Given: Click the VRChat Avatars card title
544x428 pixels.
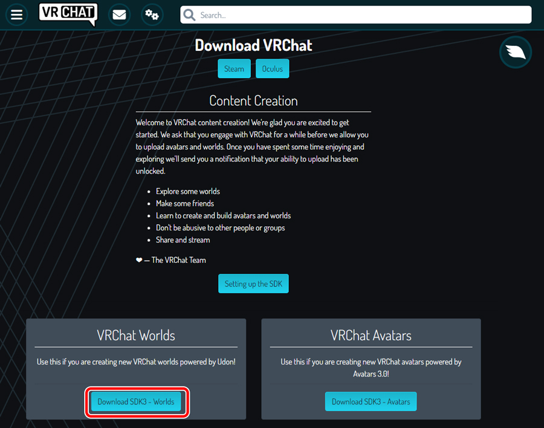Looking at the screenshot, I should pos(371,336).
